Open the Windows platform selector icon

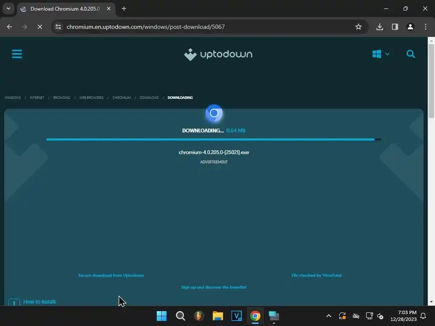click(x=376, y=54)
